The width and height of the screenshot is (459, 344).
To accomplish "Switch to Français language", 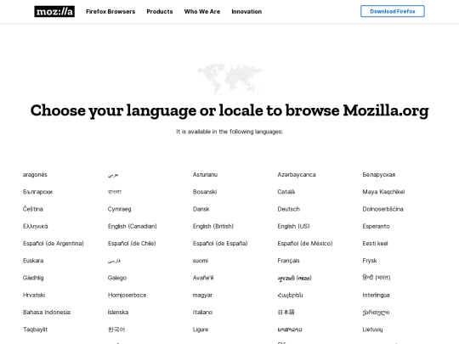I will click(289, 261).
